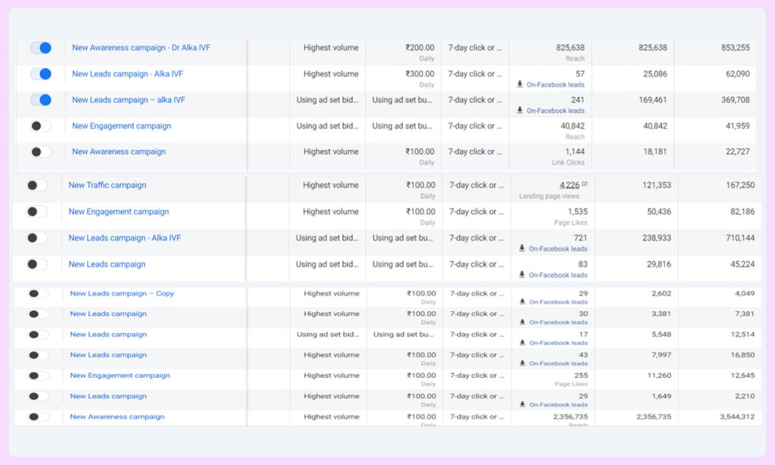
Task: Open the New Leads campaign - Alka IVF with ₹300.00 budget
Action: click(127, 73)
